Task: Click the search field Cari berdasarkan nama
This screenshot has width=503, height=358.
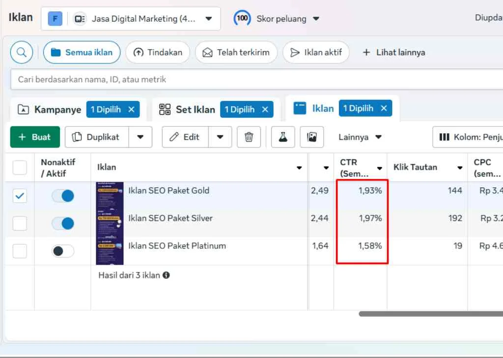Action: pos(196,79)
